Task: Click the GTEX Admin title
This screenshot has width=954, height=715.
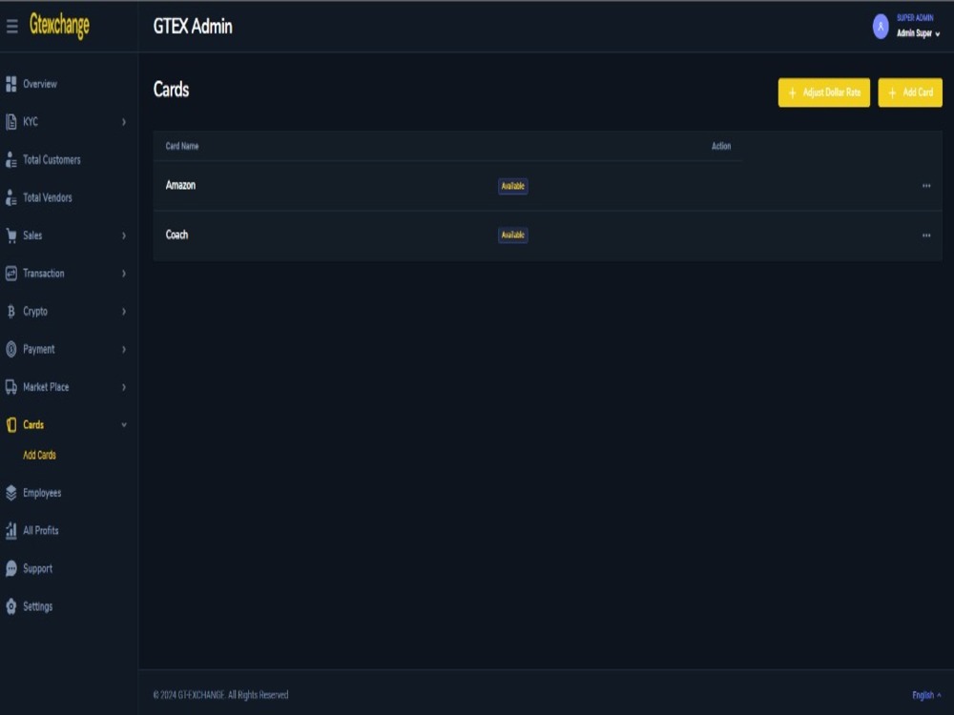Action: (193, 26)
